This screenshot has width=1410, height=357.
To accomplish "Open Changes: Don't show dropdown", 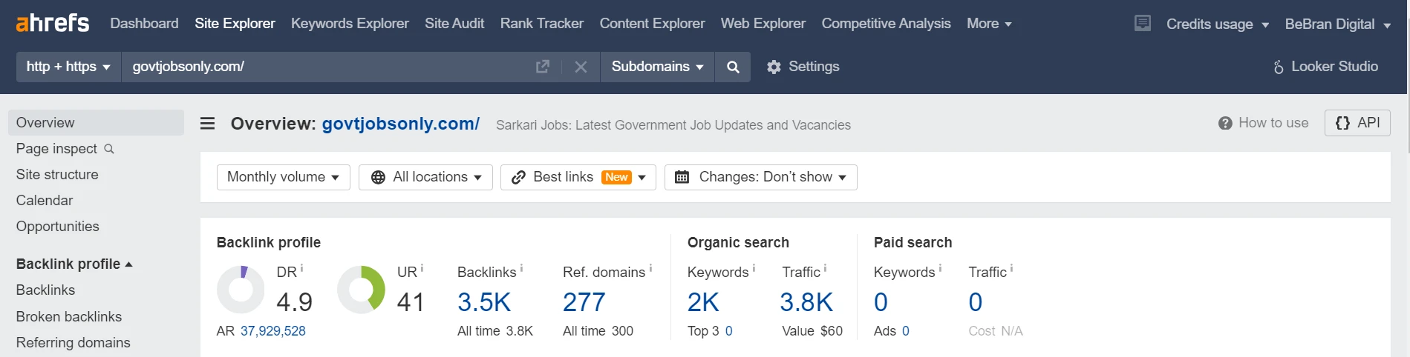I will point(761,177).
